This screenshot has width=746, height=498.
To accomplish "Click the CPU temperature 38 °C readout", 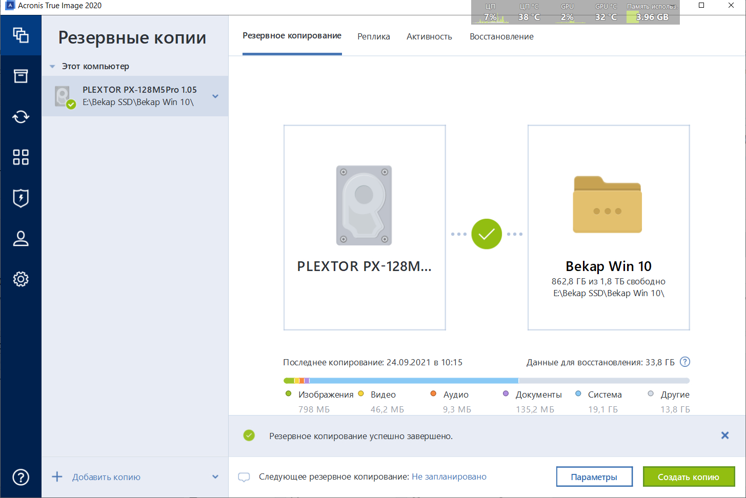I will click(529, 13).
